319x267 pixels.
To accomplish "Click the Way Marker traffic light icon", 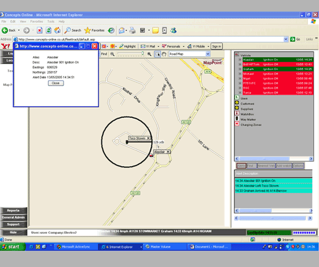I will 236,119.
